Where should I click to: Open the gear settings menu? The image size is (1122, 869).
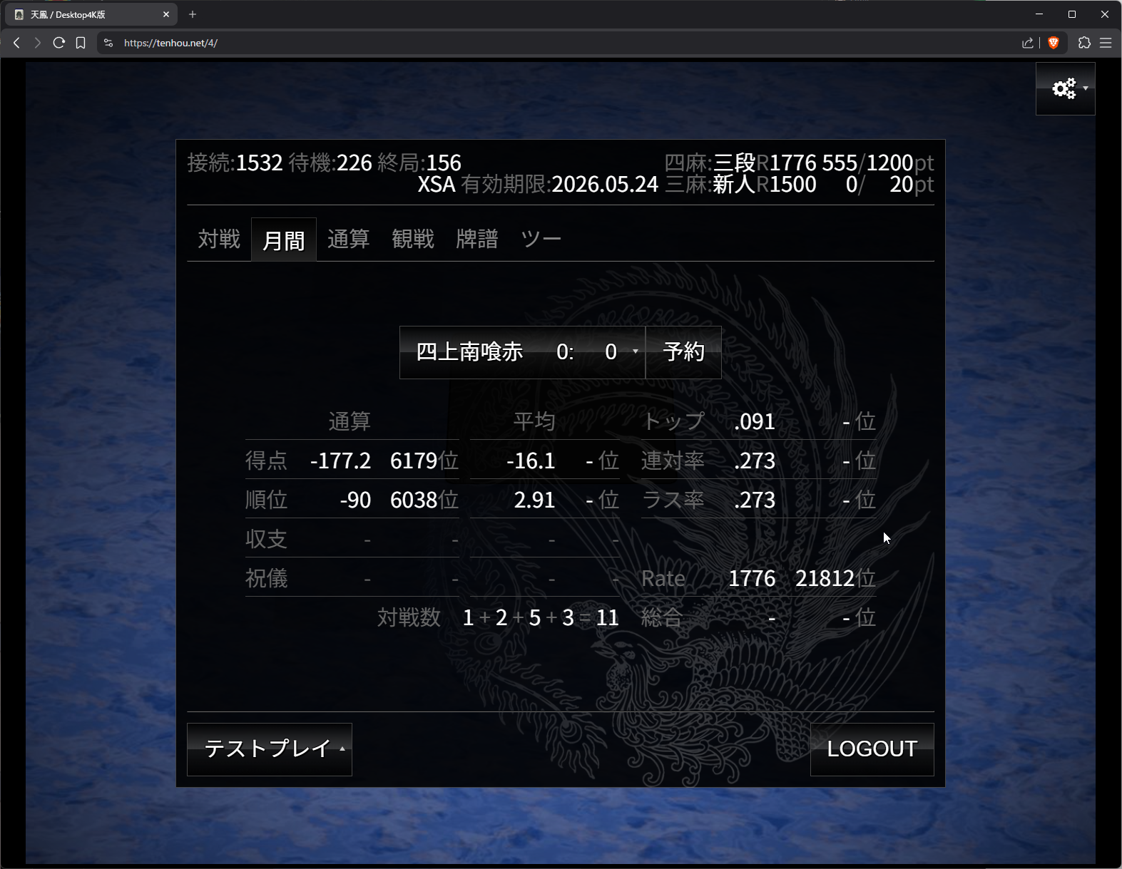1064,88
